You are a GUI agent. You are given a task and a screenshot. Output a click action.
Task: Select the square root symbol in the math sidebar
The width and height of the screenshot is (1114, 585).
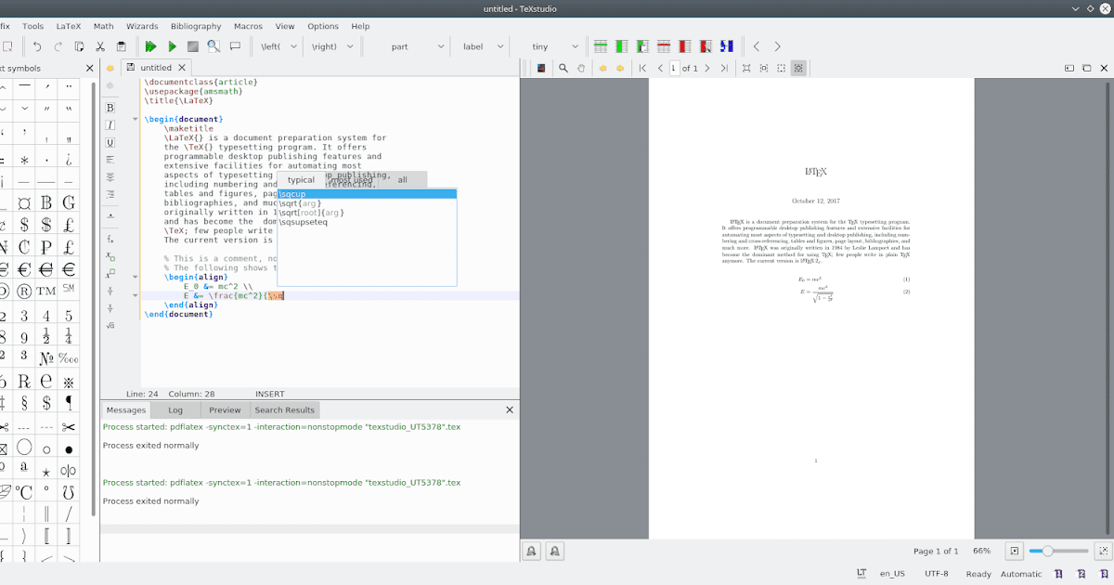[110, 326]
